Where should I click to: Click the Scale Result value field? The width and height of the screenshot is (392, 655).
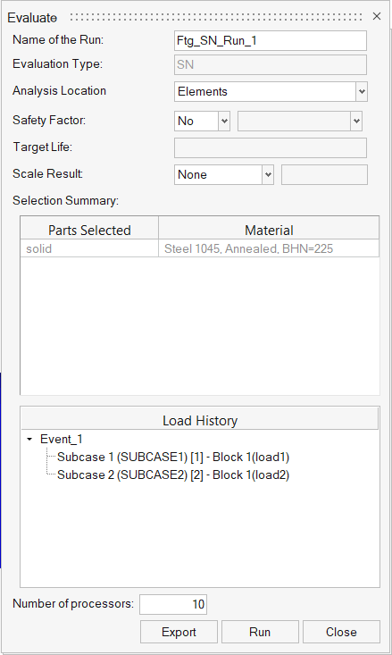(324, 174)
